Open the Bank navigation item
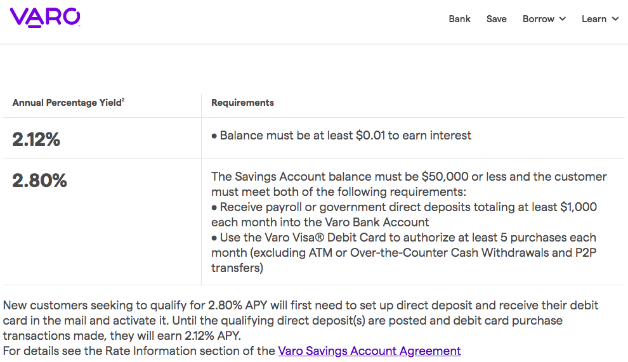 click(459, 19)
